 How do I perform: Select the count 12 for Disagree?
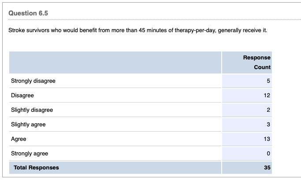coord(267,96)
